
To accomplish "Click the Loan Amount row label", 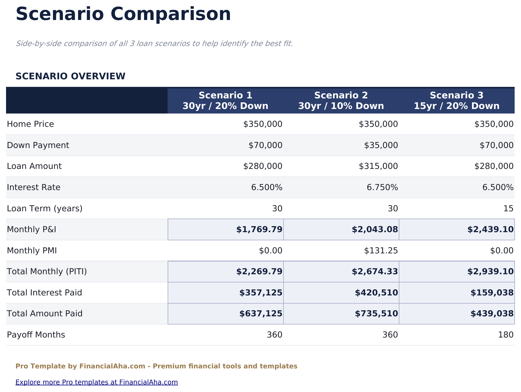I will coord(34,166).
